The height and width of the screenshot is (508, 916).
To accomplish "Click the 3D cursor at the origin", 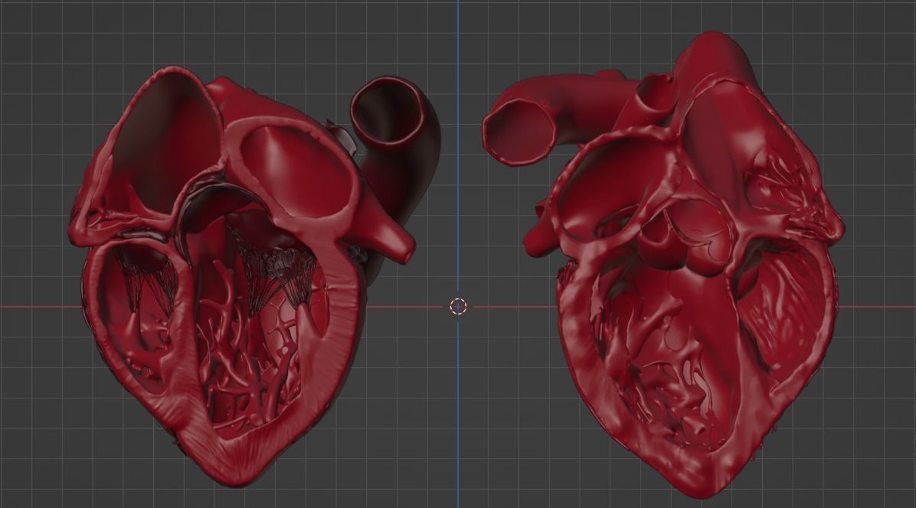I will tap(458, 307).
